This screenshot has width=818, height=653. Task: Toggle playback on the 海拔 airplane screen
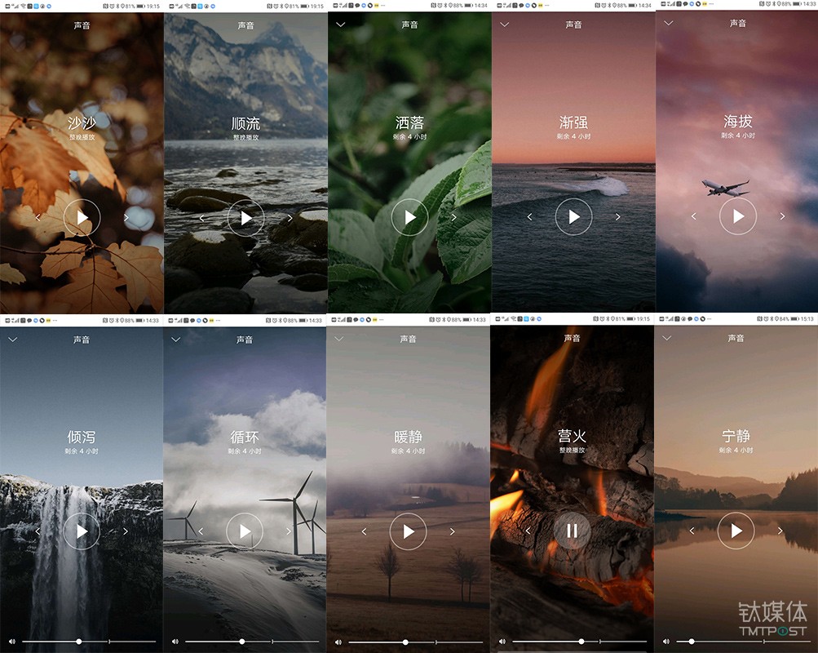tap(738, 216)
